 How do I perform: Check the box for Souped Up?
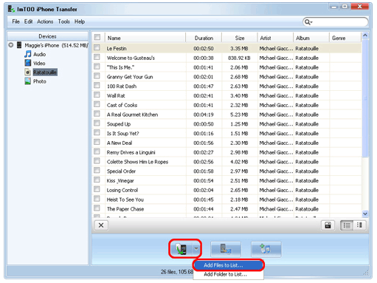coord(97,123)
